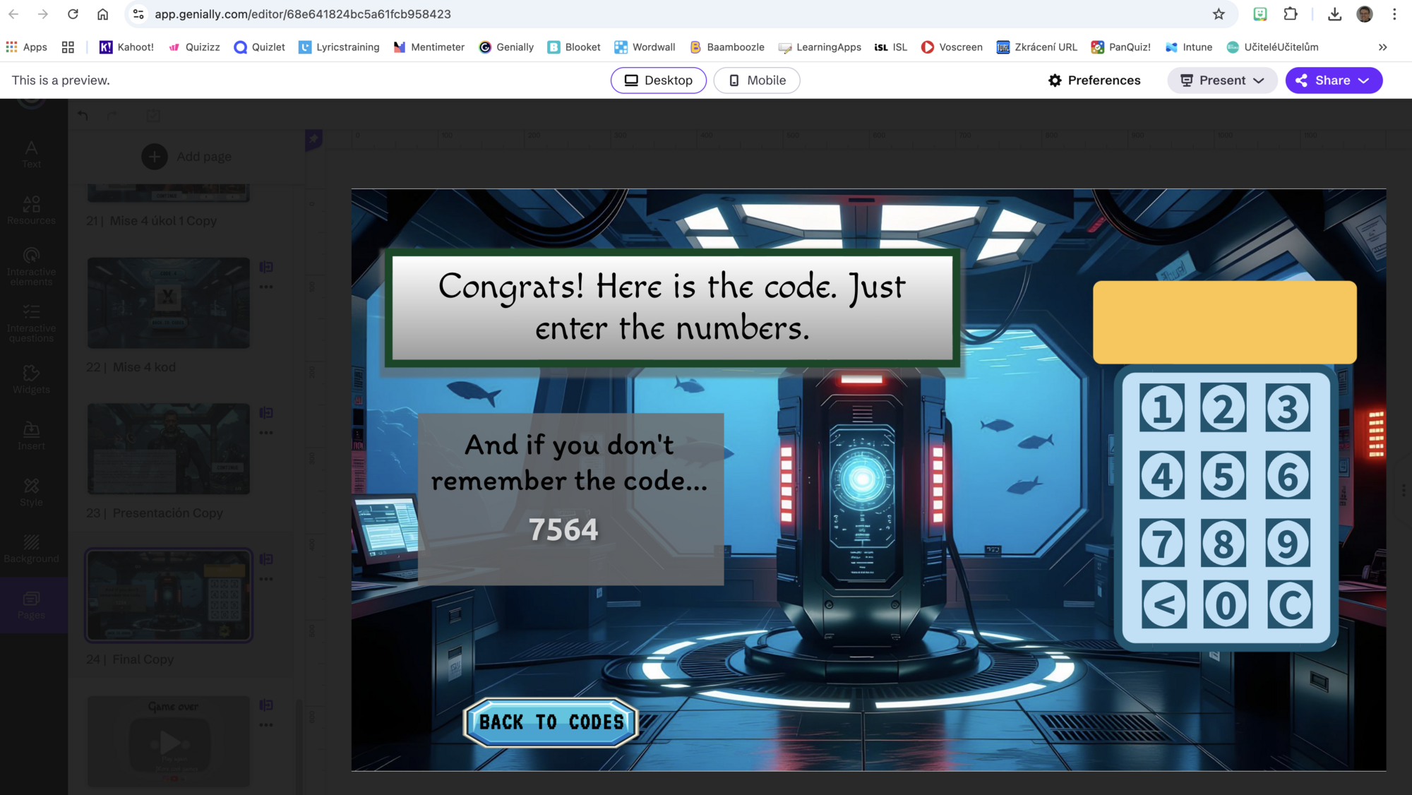Reload the page
The image size is (1412, 795).
point(73,14)
